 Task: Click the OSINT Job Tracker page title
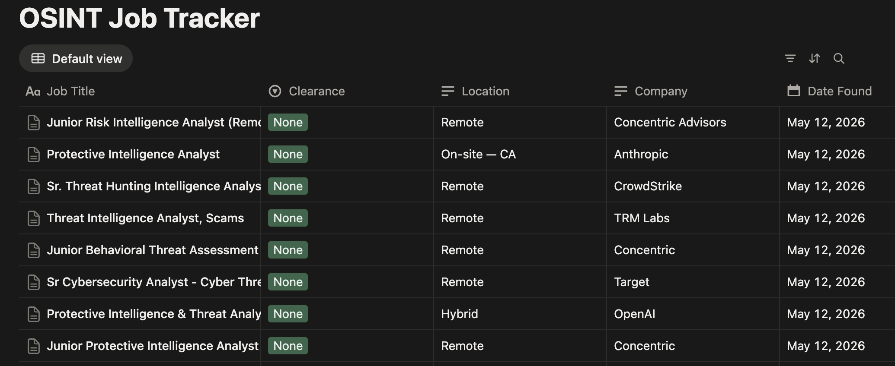click(139, 18)
